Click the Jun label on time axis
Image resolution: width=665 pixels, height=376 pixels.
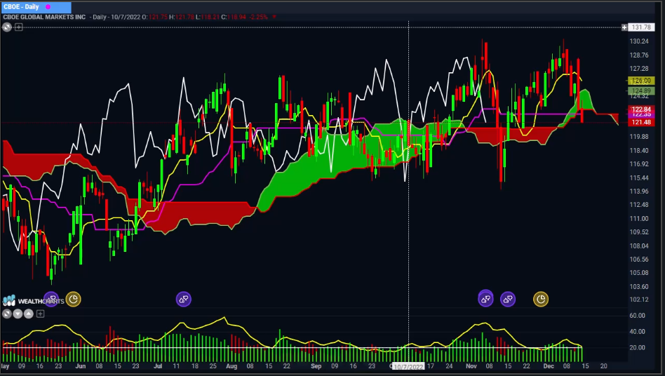point(80,365)
